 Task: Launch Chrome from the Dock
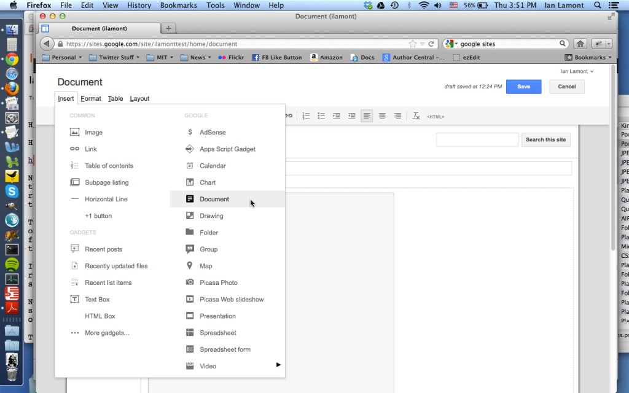[x=12, y=60]
